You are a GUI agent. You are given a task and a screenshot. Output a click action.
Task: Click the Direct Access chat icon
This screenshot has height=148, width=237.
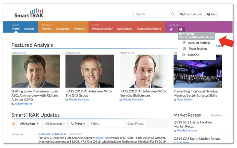coord(182,14)
